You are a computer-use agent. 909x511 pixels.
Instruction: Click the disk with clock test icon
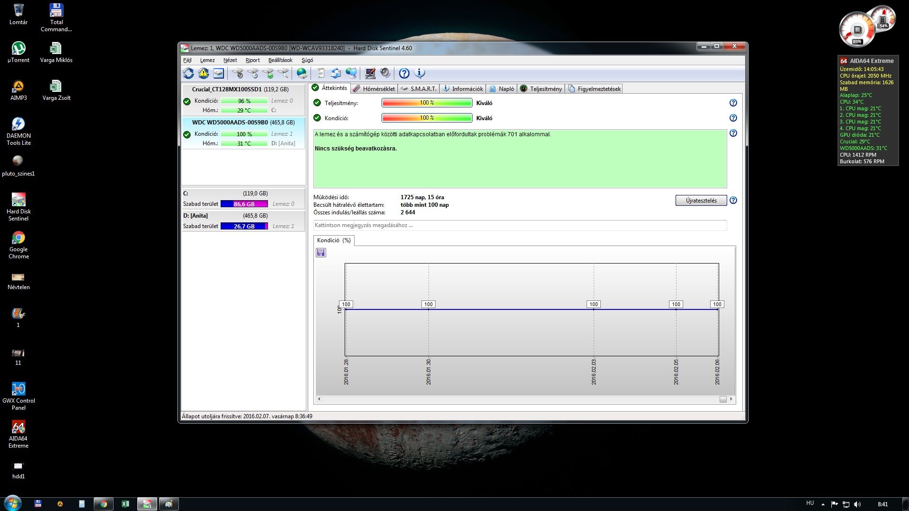tap(253, 73)
